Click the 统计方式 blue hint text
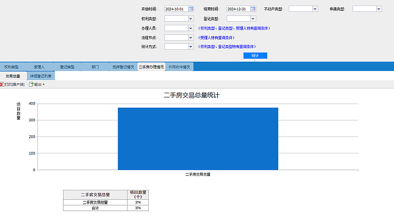 click(227, 46)
